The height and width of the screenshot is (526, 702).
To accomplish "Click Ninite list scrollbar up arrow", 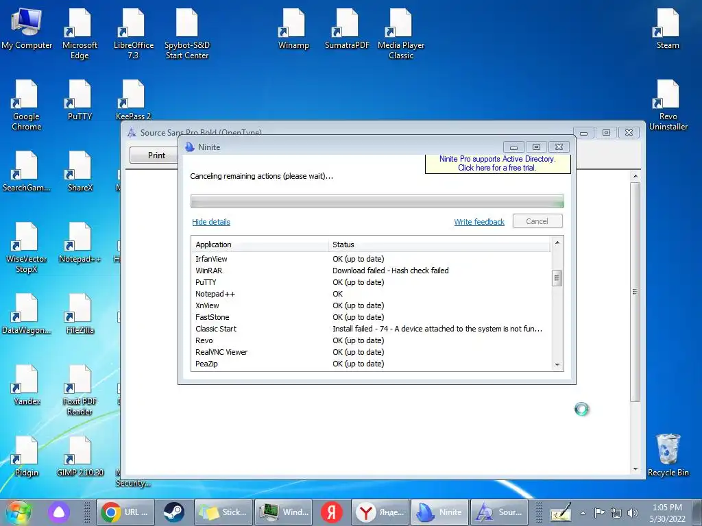I will click(557, 242).
